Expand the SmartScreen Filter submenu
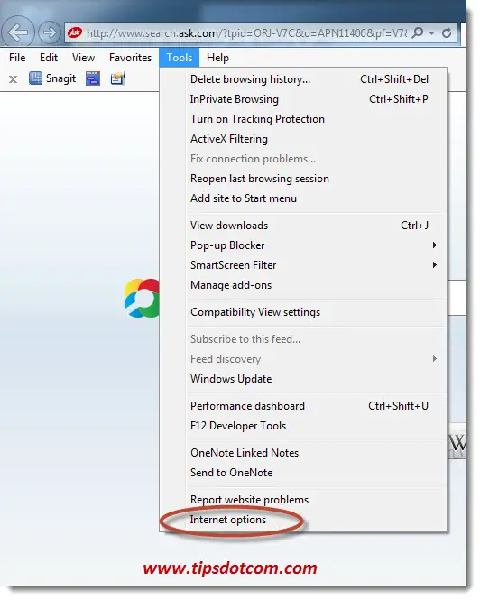This screenshot has height=600, width=480. (435, 265)
